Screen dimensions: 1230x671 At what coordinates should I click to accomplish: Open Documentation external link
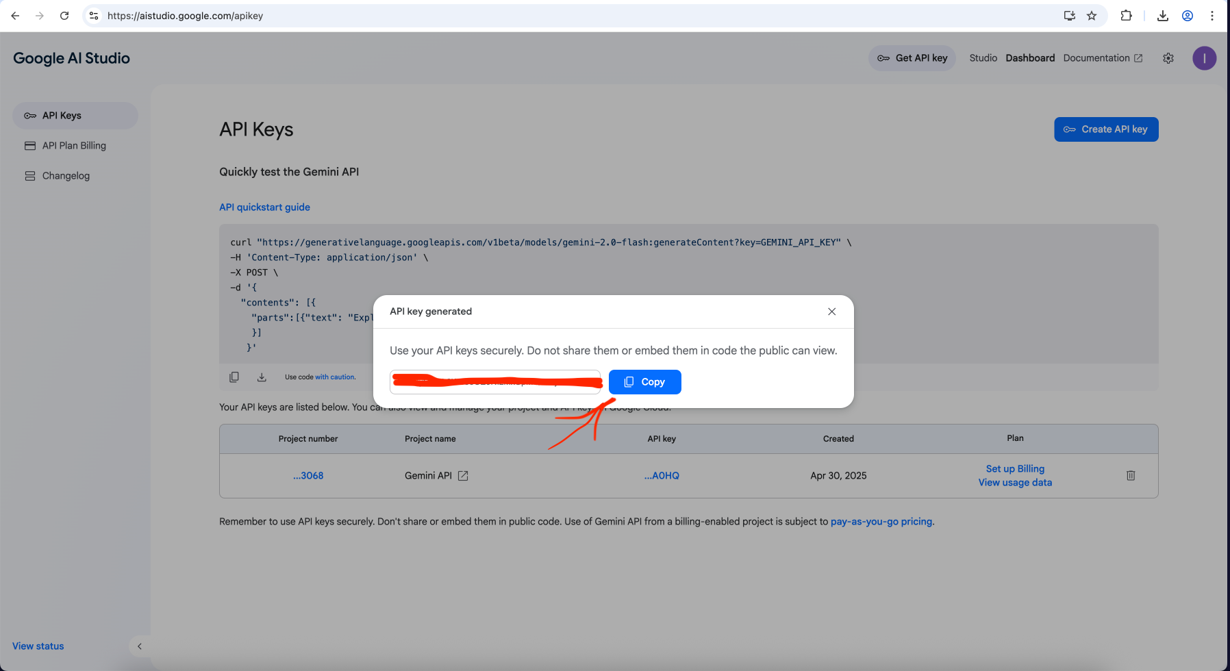1103,58
